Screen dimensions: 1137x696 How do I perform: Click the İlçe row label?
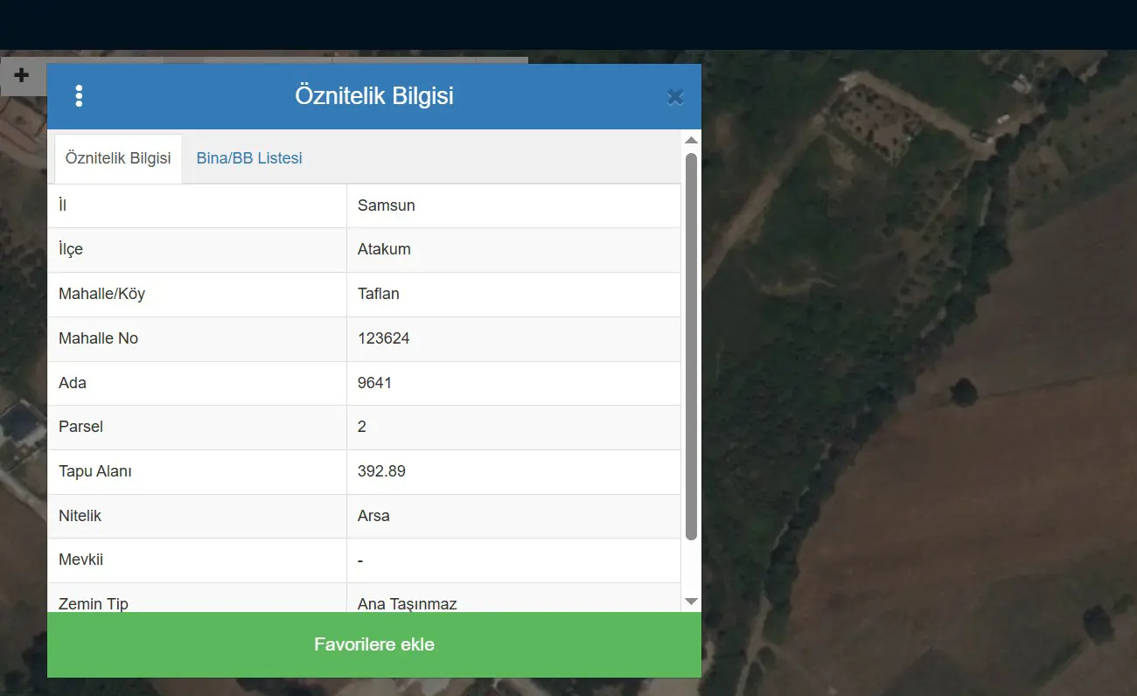point(71,249)
